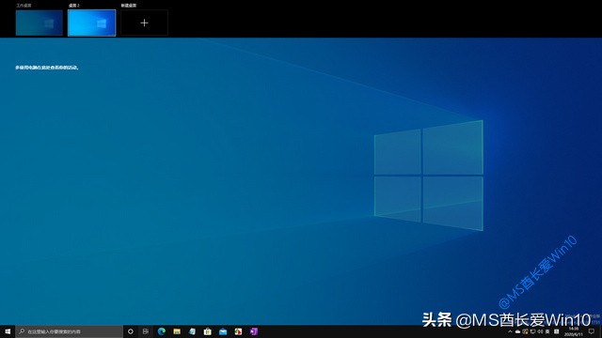
Task: Add a new desktop with the plus tile
Action: (x=144, y=23)
